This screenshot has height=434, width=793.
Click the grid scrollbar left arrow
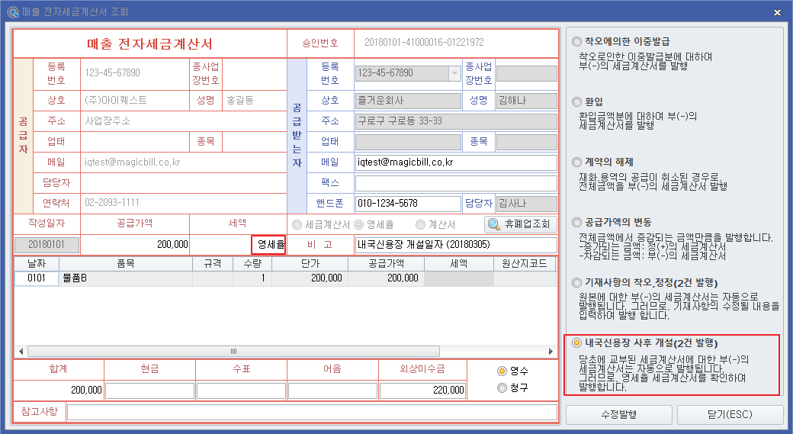pos(21,351)
